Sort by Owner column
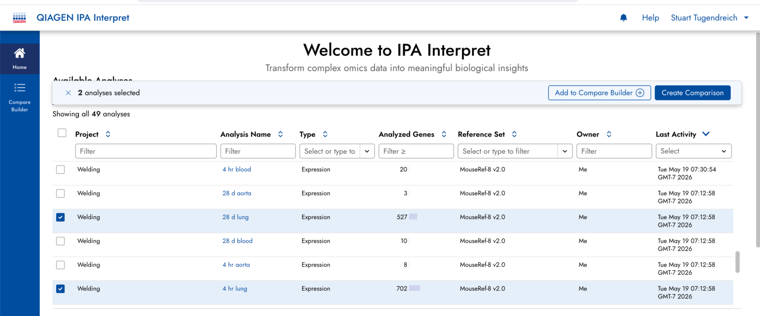Screen dimensions: 760x316 [x=609, y=134]
